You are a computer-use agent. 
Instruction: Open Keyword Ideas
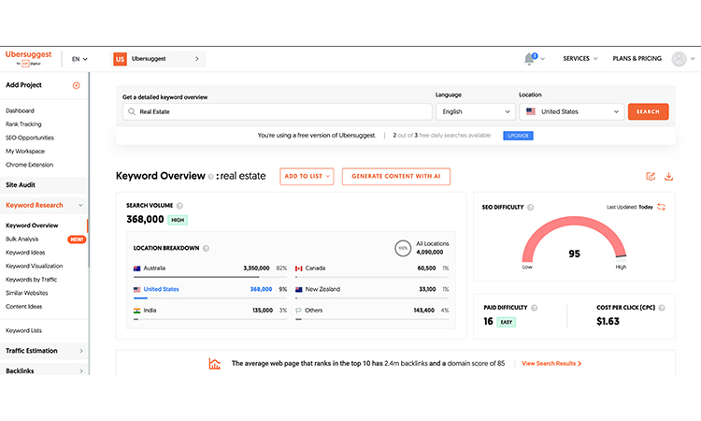(25, 253)
